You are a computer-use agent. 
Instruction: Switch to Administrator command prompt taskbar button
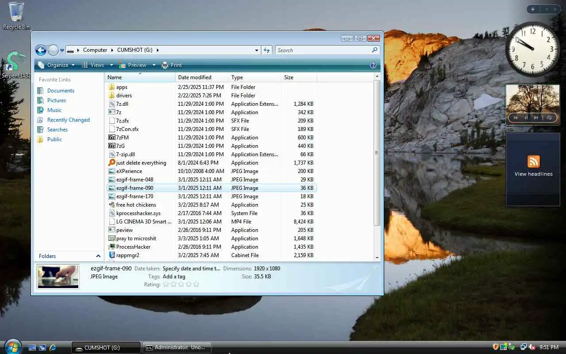(176, 347)
